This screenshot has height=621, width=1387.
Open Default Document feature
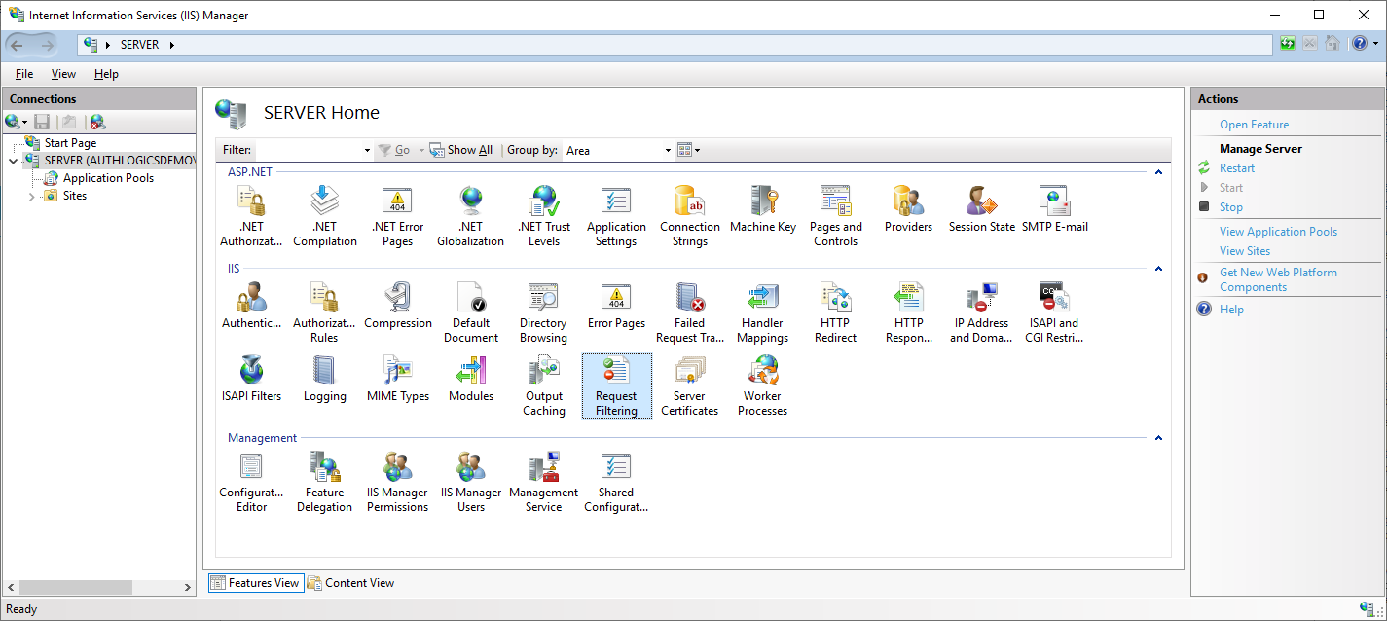point(471,312)
